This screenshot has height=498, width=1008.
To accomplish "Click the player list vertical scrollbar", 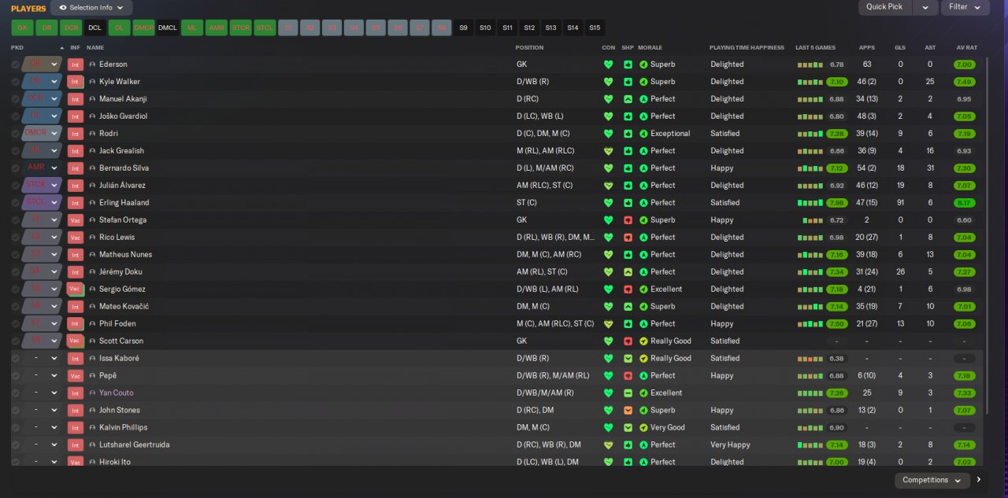I will (x=986, y=236).
